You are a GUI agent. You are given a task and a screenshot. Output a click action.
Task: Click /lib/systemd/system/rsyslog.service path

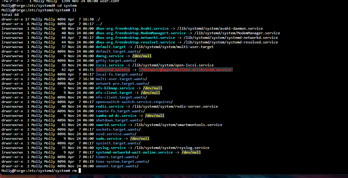pyautogui.click(x=172, y=148)
